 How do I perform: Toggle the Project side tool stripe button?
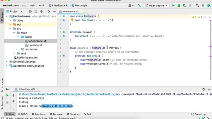[x=2, y=16]
